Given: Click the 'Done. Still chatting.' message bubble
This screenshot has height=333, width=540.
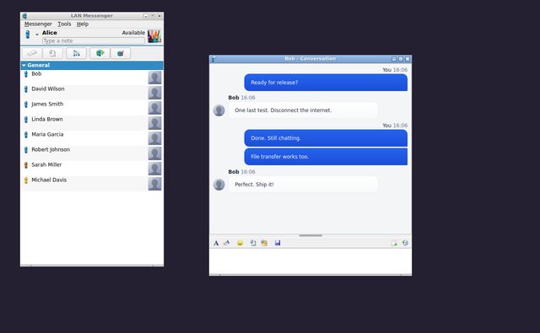Looking at the screenshot, I should (326, 138).
